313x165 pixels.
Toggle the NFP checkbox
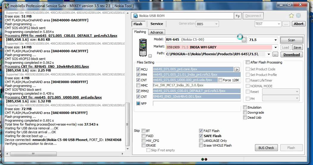(138, 104)
